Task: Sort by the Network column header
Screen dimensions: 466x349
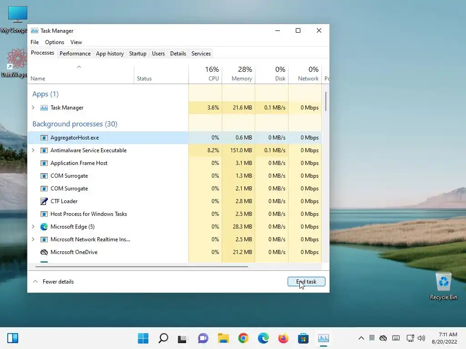Action: coord(305,74)
